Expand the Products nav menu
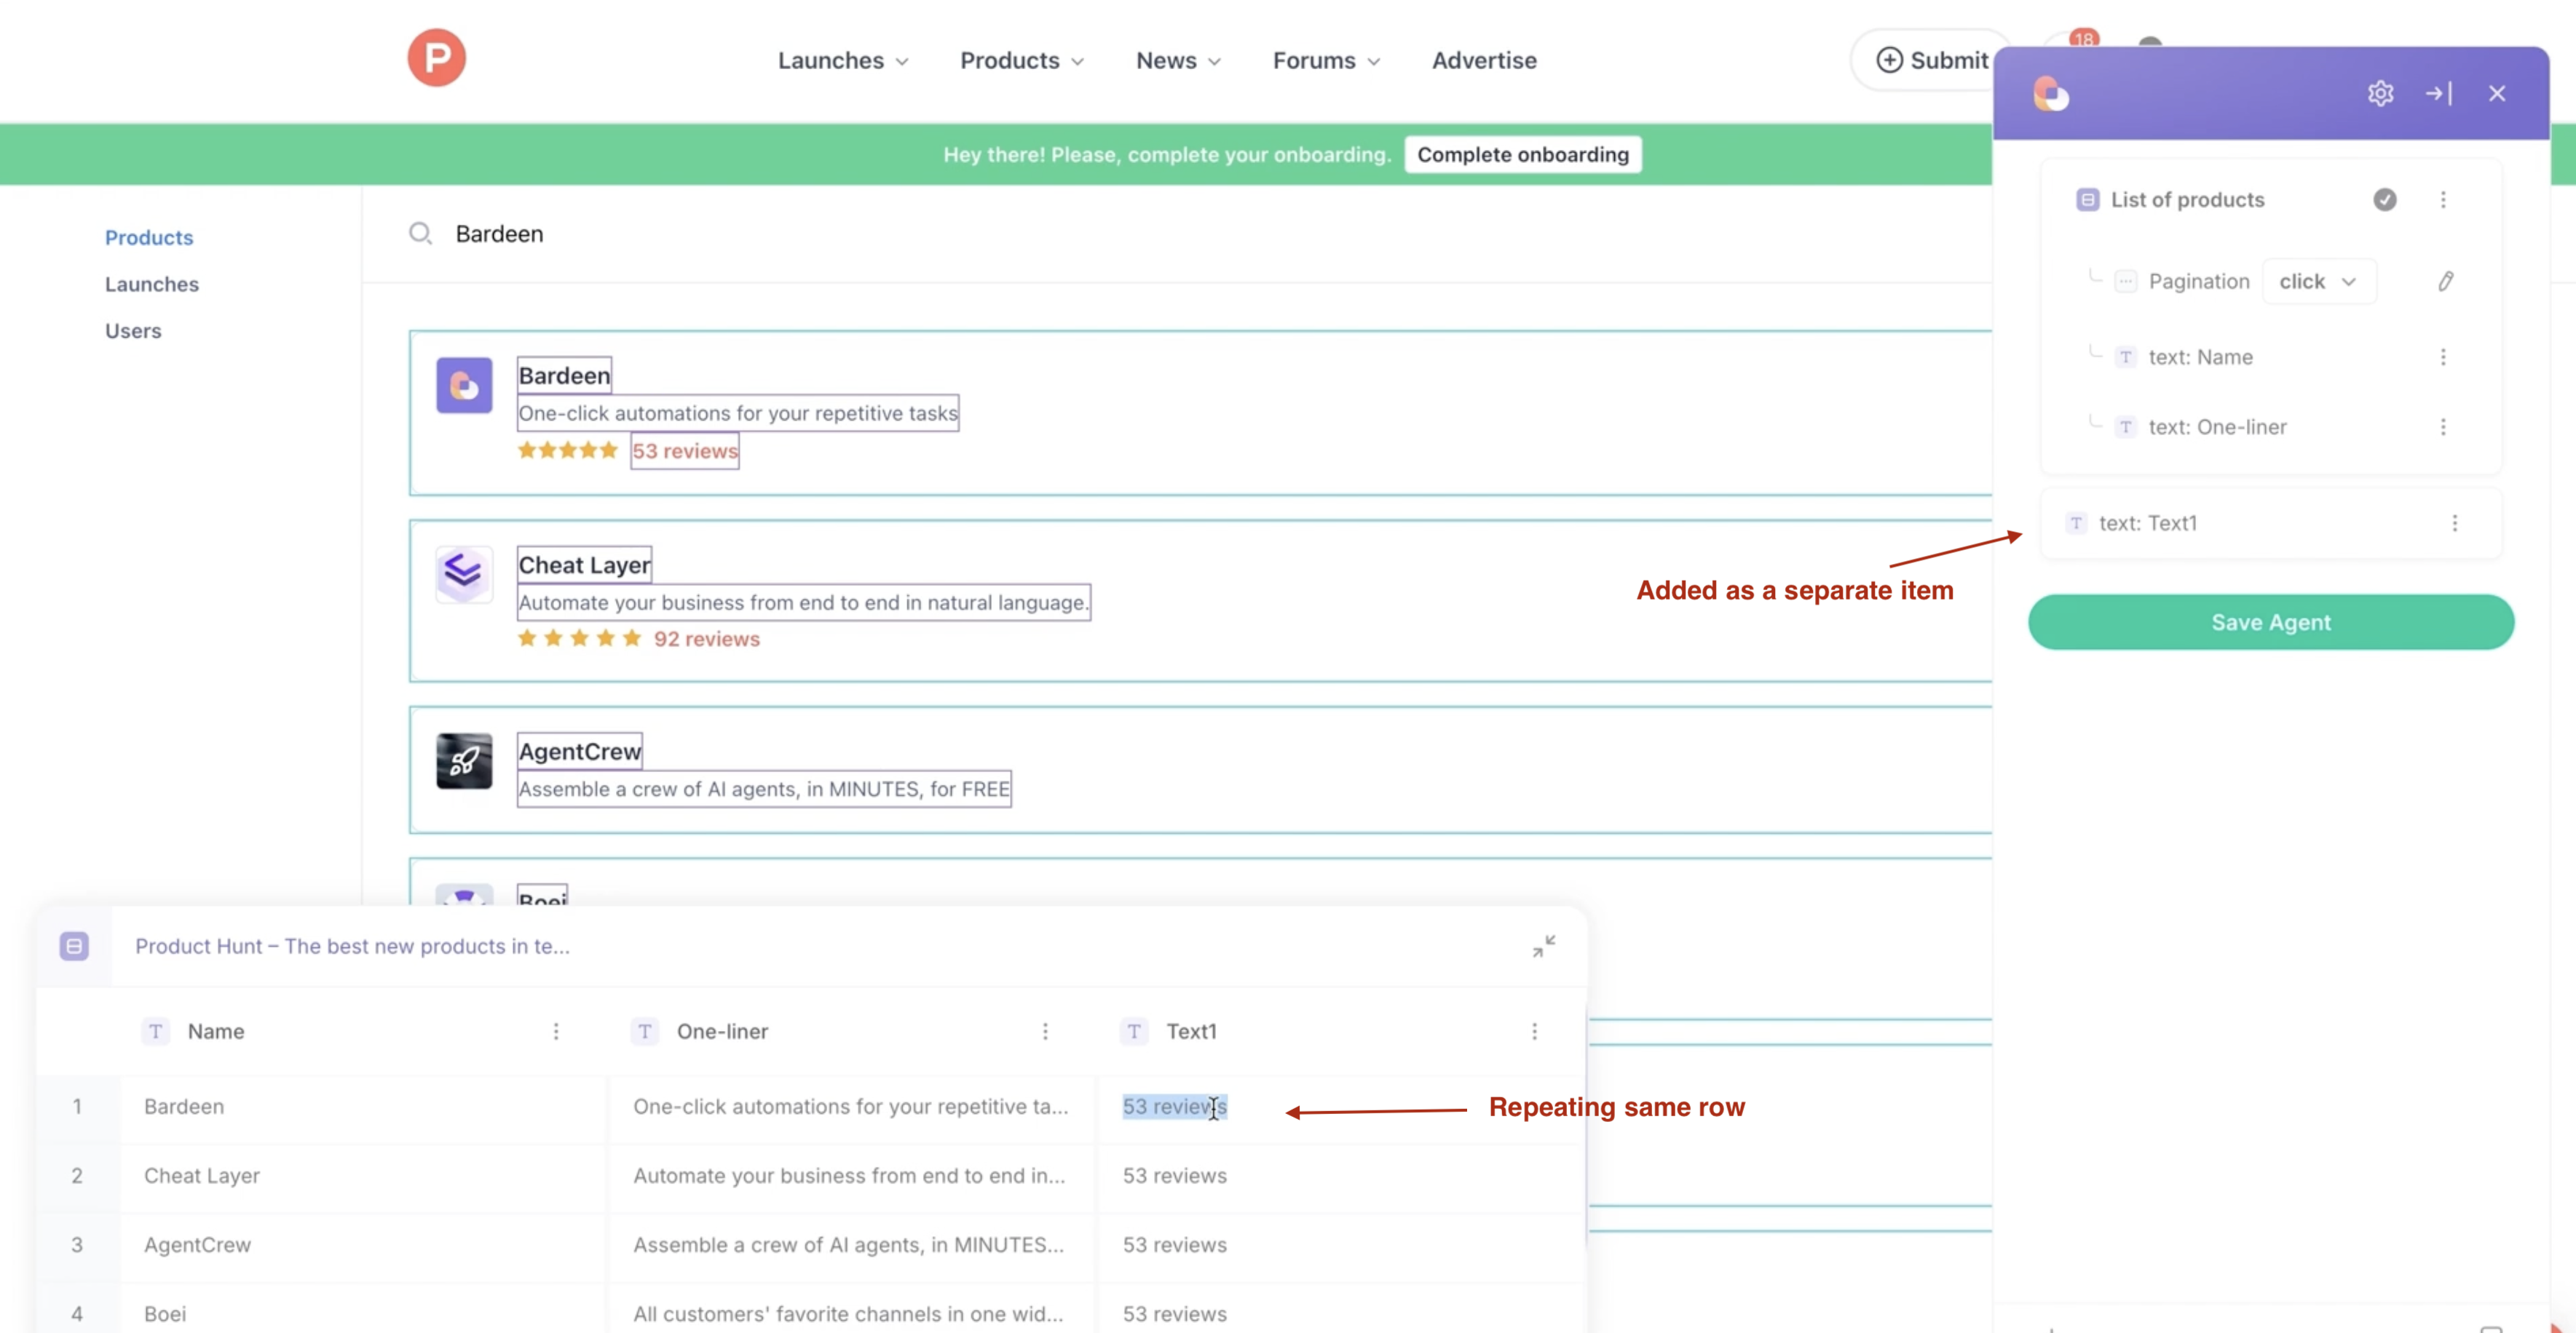Viewport: 2576px width, 1333px height. point(1021,61)
